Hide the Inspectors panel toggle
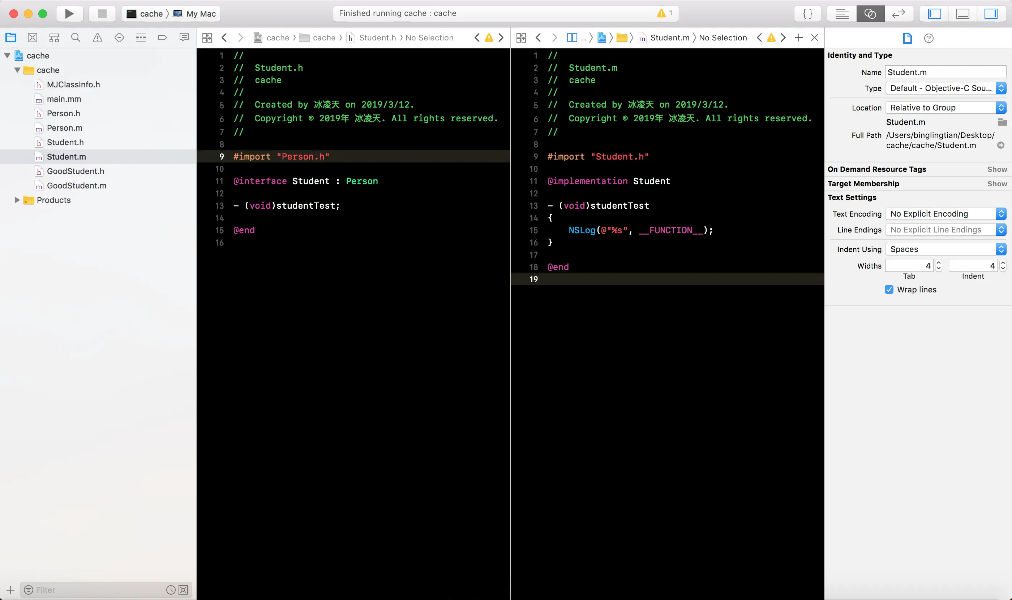The height and width of the screenshot is (600, 1012). 991,14
